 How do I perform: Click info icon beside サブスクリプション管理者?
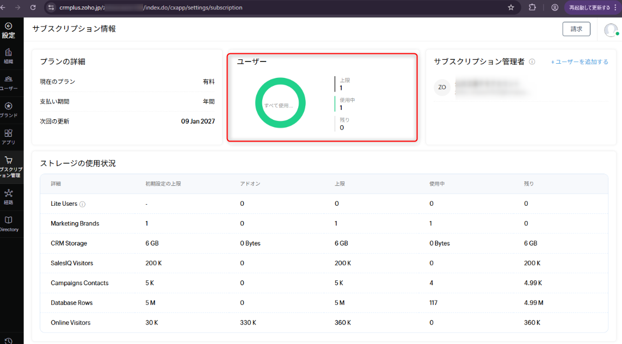(532, 62)
